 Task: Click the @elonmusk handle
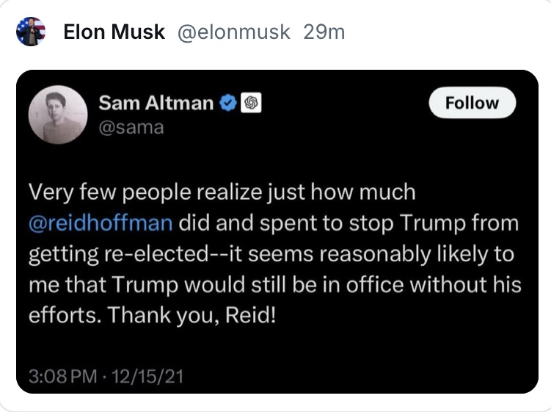(234, 32)
